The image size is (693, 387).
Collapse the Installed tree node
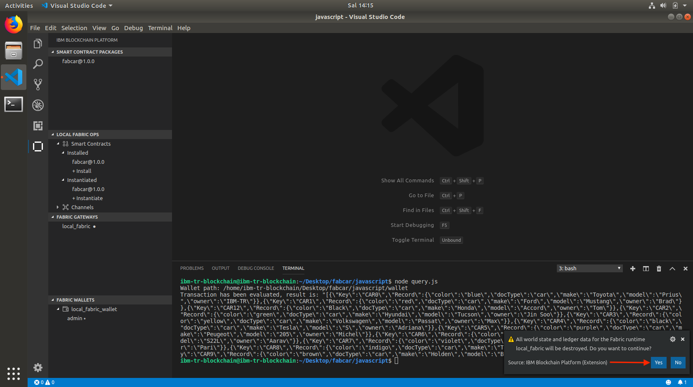[63, 153]
